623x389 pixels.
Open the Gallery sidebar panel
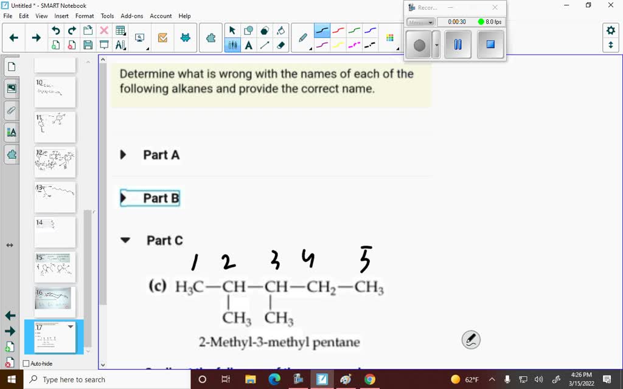11,88
